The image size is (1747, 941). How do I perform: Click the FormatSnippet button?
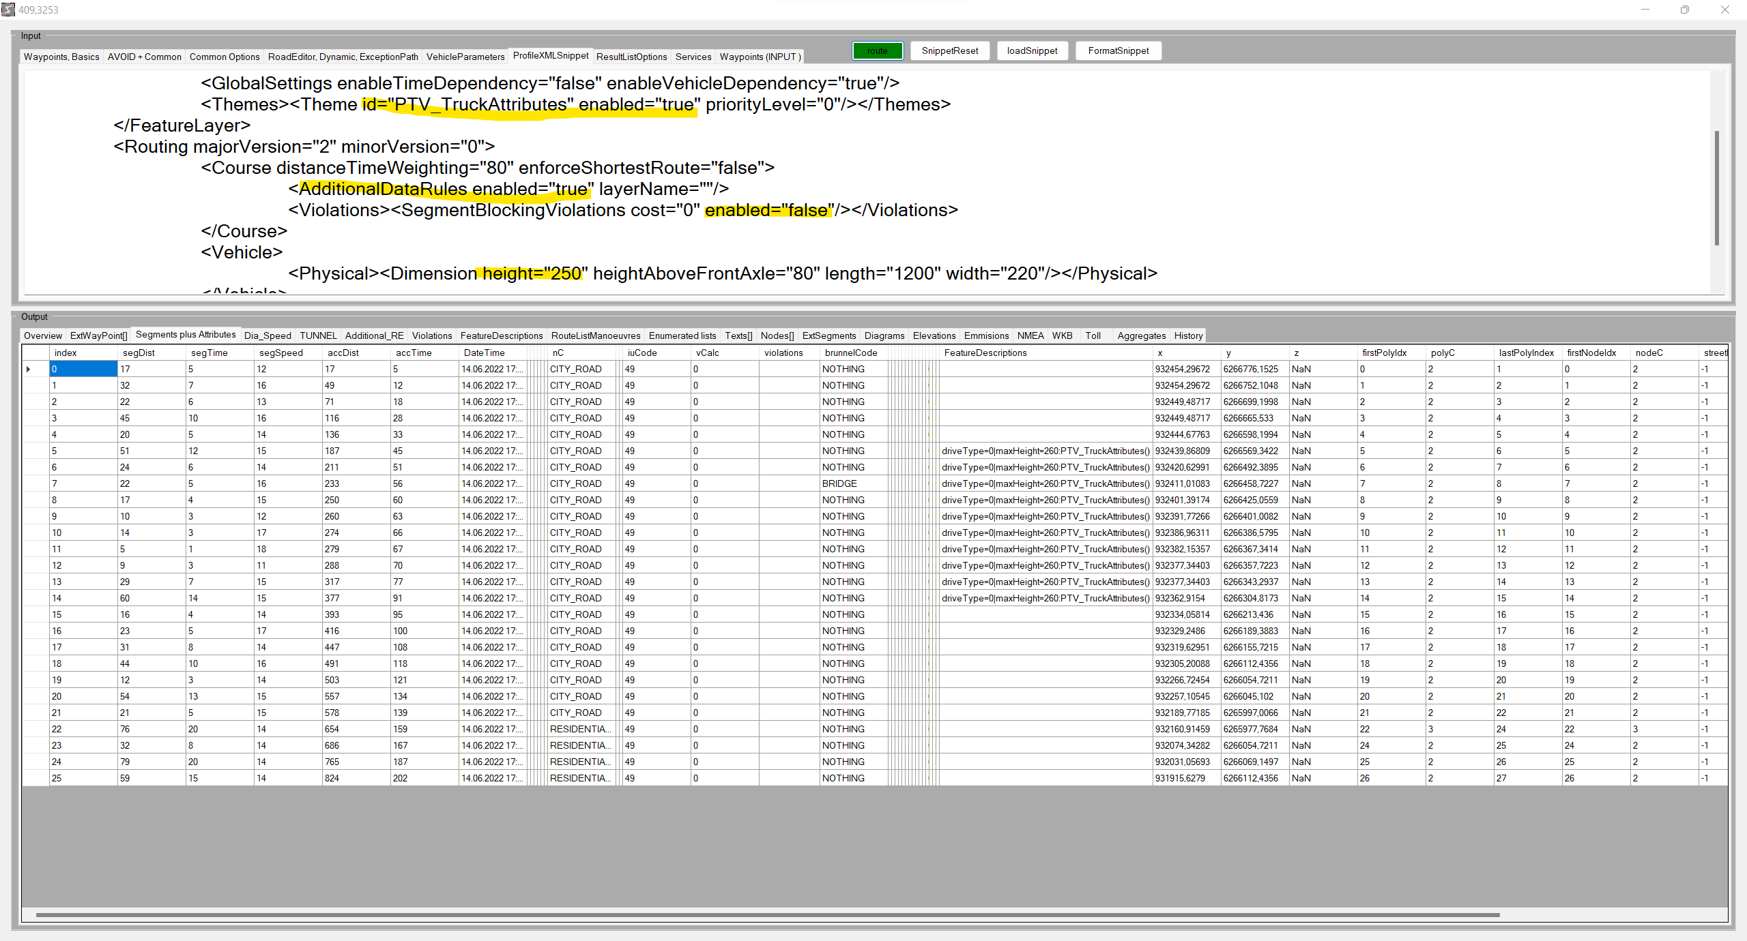click(1118, 50)
